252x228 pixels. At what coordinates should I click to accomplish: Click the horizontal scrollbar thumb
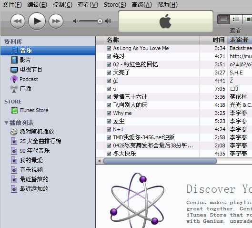tap(160, 161)
